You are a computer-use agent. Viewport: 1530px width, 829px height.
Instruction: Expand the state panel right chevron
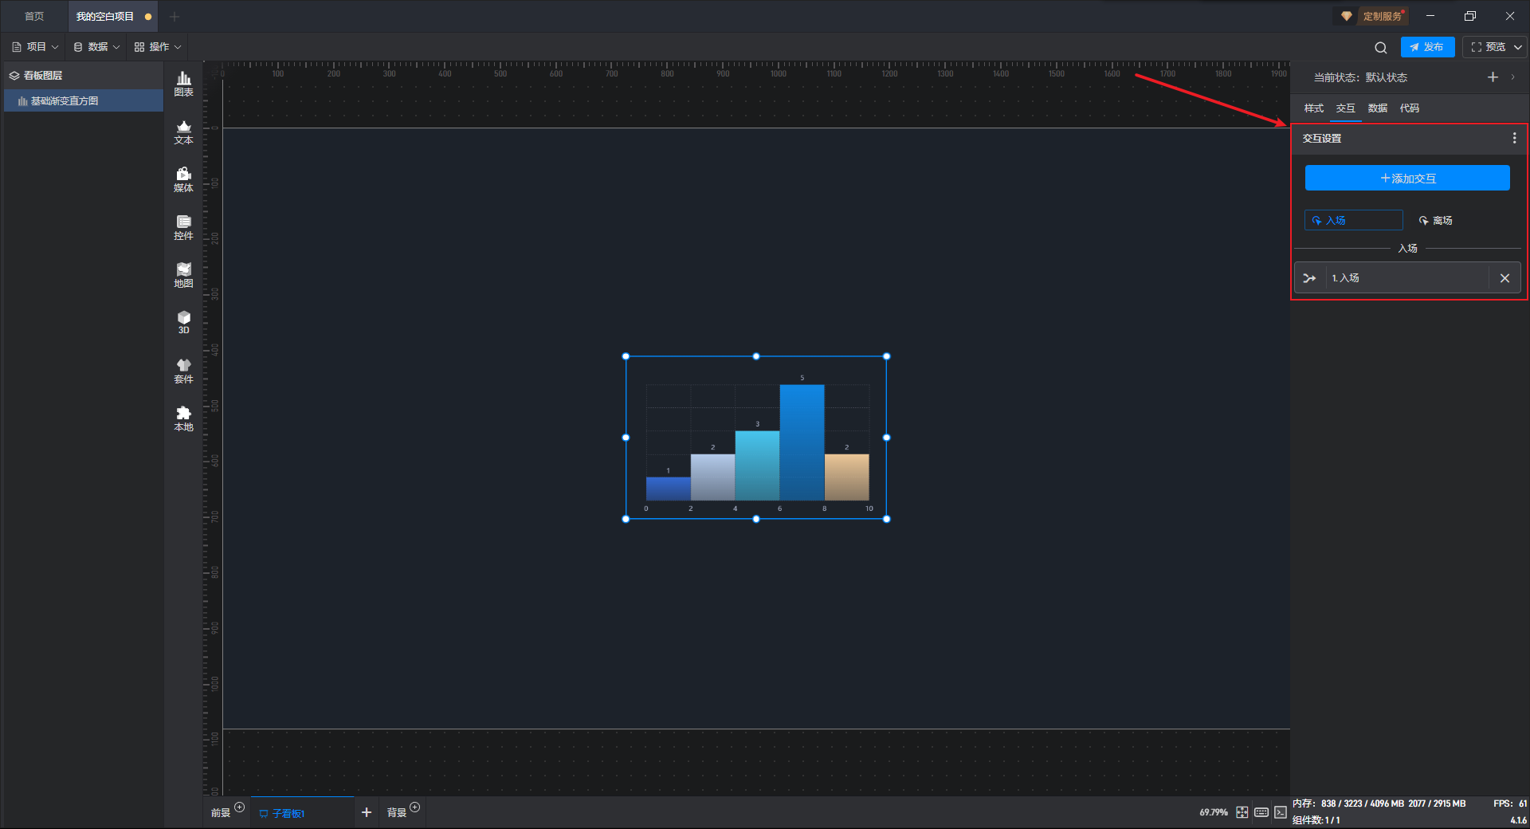pyautogui.click(x=1512, y=77)
